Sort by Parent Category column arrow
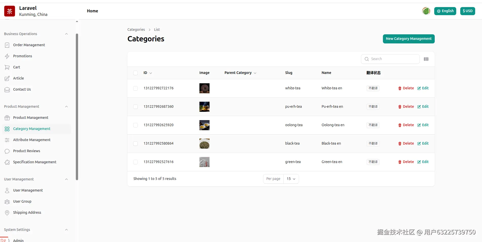Image resolution: width=482 pixels, height=242 pixels. [255, 73]
